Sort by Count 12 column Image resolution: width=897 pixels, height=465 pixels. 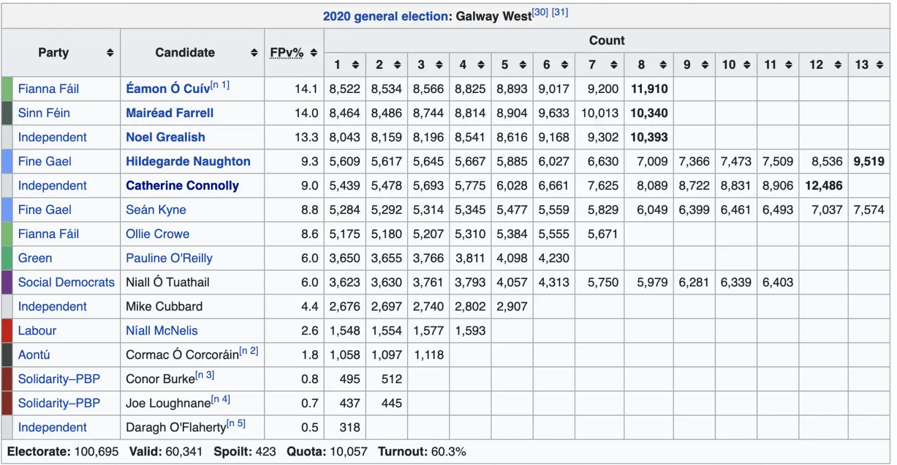(x=838, y=65)
